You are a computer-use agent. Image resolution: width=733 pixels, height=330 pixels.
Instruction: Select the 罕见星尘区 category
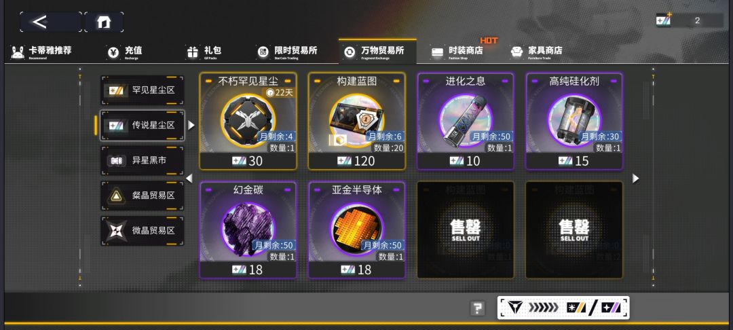click(x=142, y=90)
